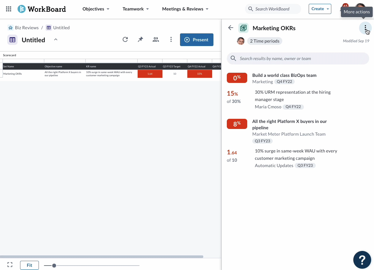
Task: Click the Objective name column header
Action: (x=65, y=66)
